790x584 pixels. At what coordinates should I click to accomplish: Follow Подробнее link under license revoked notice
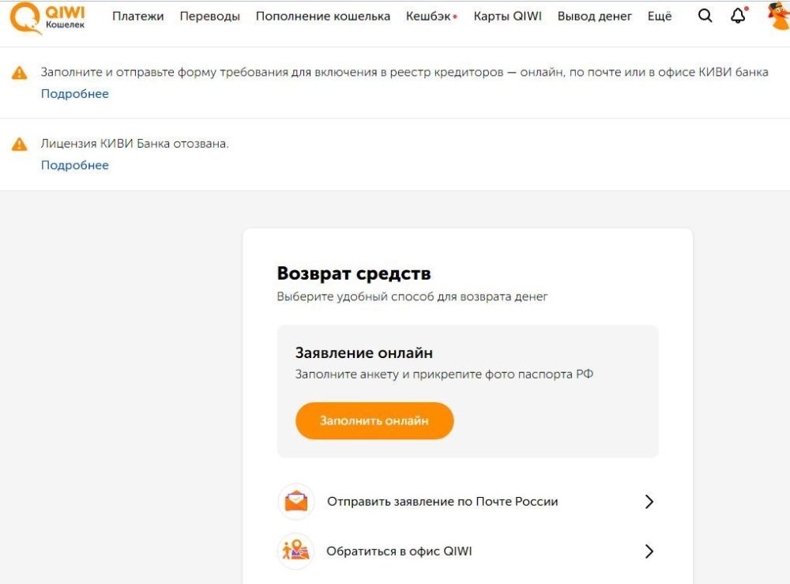click(x=75, y=165)
